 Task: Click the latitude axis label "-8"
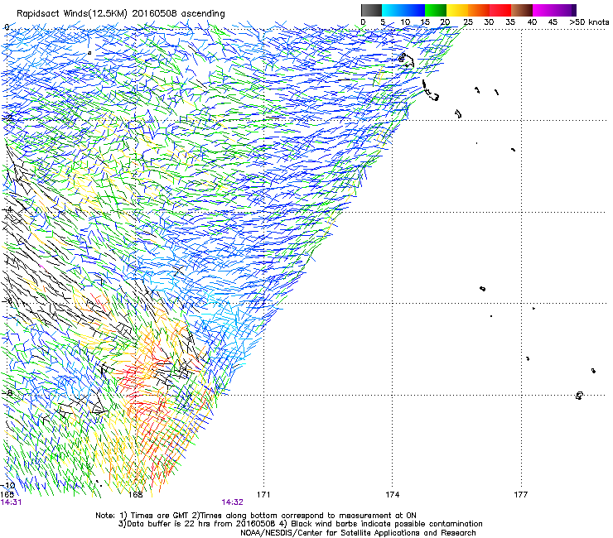7,393
